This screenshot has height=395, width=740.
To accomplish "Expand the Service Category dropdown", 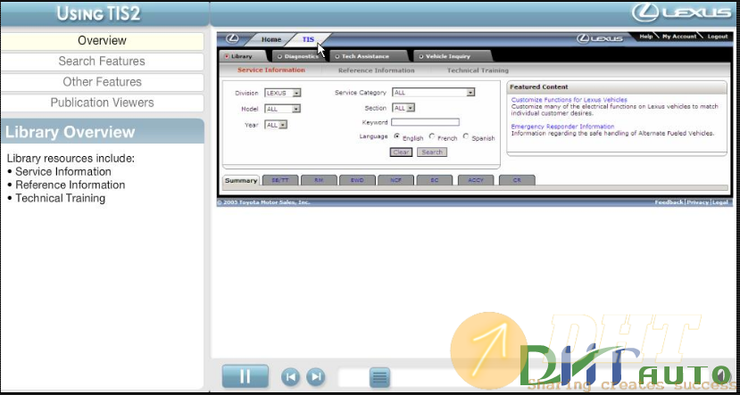I will coord(433,93).
